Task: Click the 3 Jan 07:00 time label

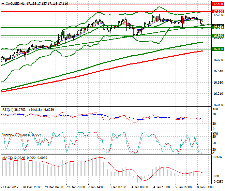Action: [x=118, y=187]
